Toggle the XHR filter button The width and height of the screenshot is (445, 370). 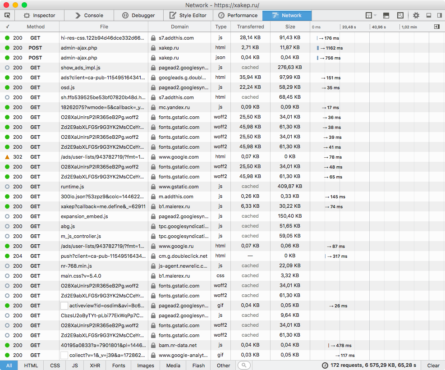point(95,365)
